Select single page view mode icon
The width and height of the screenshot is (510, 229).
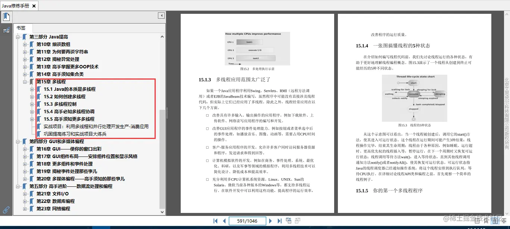tap(477, 221)
